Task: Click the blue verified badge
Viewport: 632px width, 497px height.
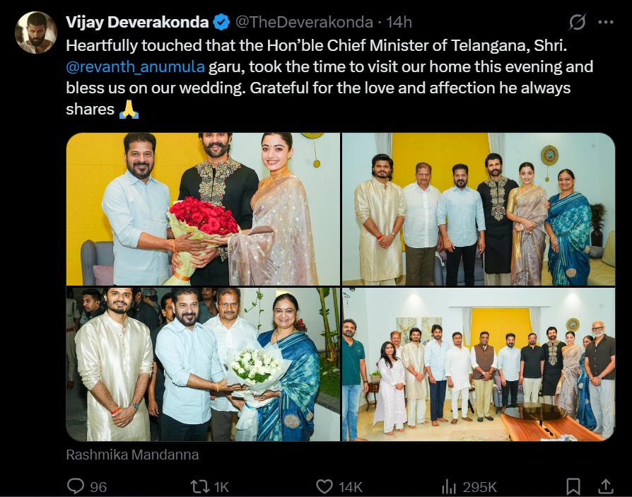Action: click(x=221, y=22)
